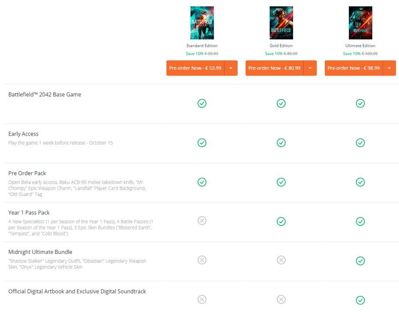
Task: Click Ultimate Edition check for Midnight Ultimate Bundle
Action: pyautogui.click(x=360, y=261)
